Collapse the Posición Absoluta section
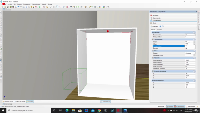The width and height of the screenshot is (200, 113). (194, 71)
